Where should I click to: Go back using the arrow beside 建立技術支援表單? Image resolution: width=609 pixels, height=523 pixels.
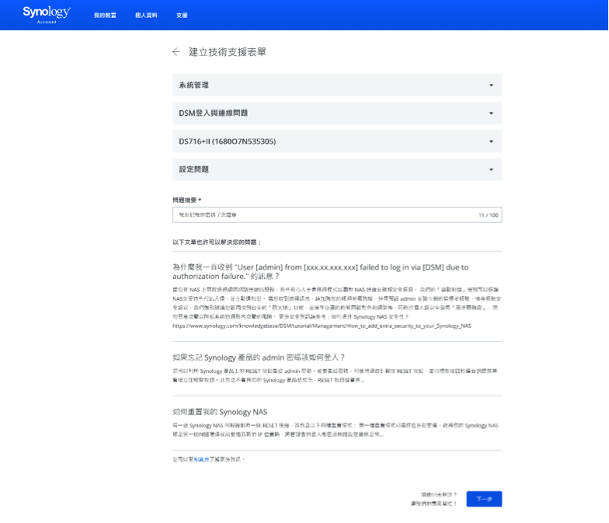pyautogui.click(x=176, y=52)
